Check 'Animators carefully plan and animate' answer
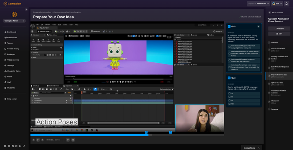 230,47
